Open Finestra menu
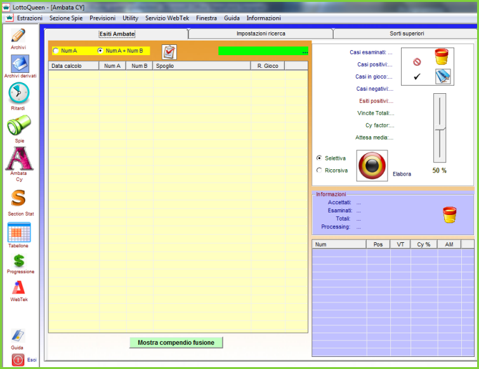The height and width of the screenshot is (369, 479). click(x=206, y=18)
